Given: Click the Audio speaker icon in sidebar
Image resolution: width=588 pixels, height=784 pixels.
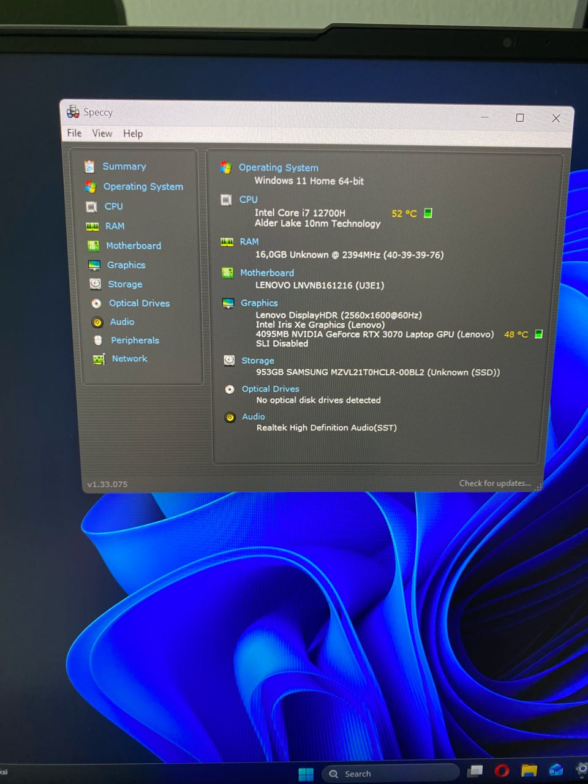Looking at the screenshot, I should click(x=97, y=322).
